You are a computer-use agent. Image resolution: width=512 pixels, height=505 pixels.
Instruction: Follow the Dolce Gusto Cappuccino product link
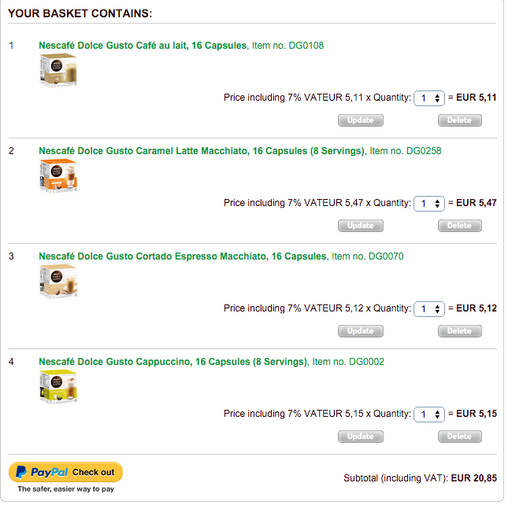(x=172, y=362)
